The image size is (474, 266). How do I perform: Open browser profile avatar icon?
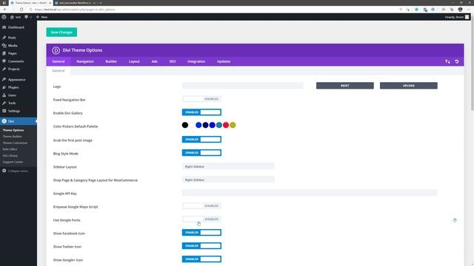[x=460, y=10]
